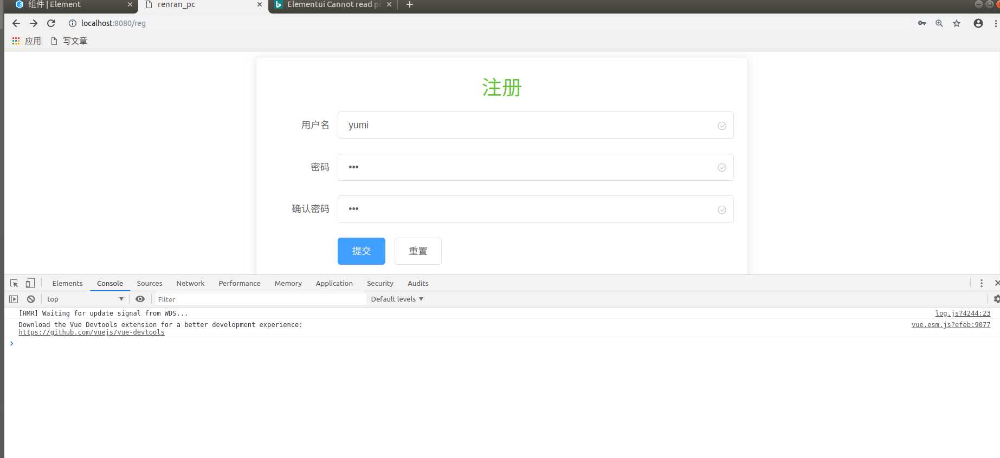Click the 用户名 field label

pos(315,125)
